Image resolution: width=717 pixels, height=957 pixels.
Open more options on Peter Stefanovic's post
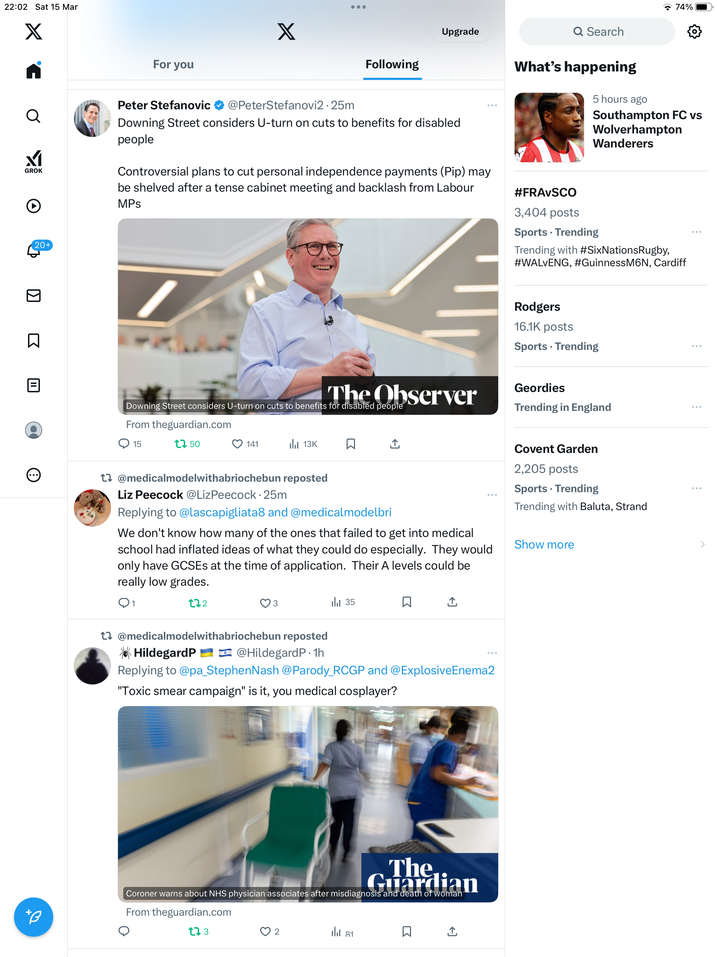coord(492,105)
